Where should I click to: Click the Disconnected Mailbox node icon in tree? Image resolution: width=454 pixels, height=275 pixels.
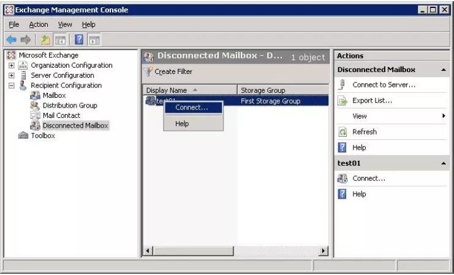click(x=35, y=126)
